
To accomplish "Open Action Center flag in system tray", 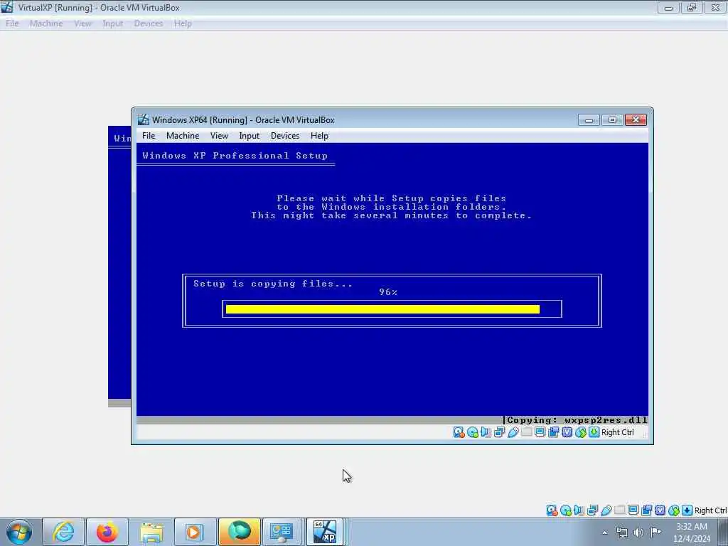I will [x=655, y=532].
